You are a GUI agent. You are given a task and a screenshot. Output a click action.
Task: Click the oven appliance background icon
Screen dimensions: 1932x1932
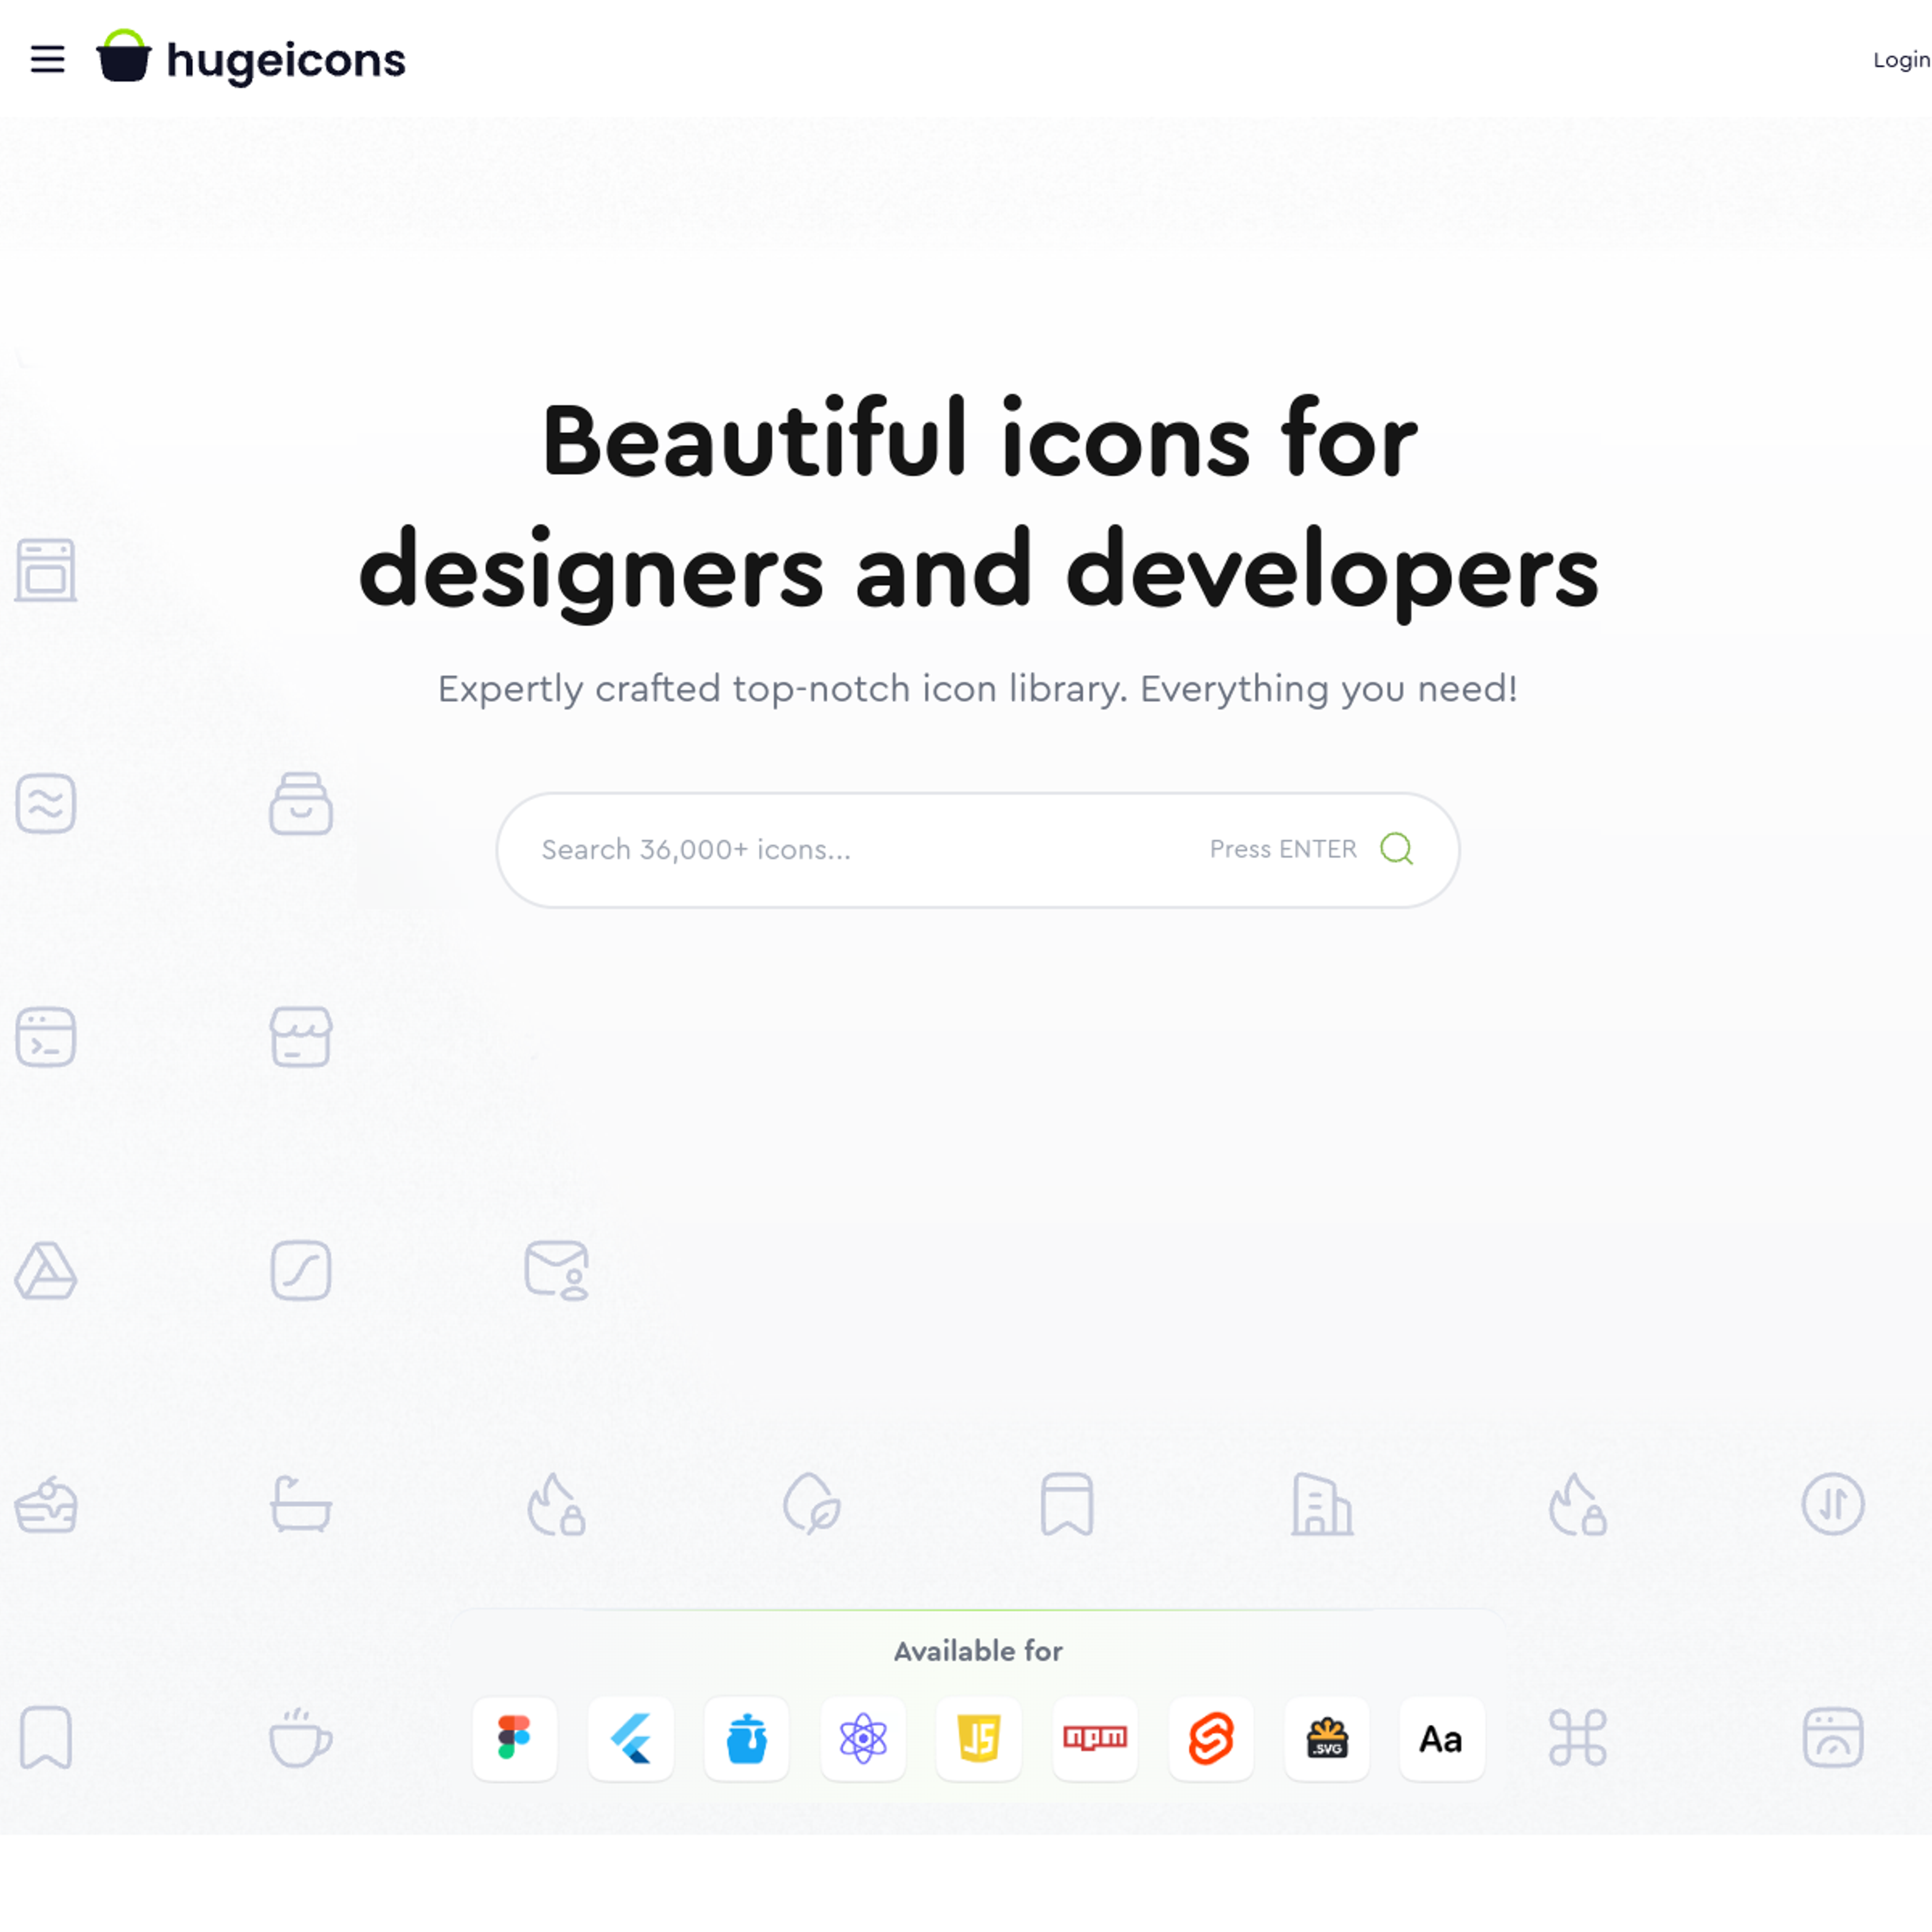(x=46, y=570)
